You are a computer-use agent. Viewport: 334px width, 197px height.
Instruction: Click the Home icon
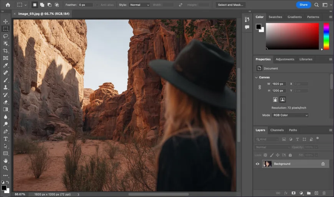[8, 5]
